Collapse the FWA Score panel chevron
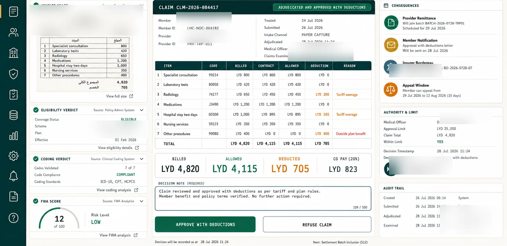This screenshot has height=246, width=507. [141, 201]
